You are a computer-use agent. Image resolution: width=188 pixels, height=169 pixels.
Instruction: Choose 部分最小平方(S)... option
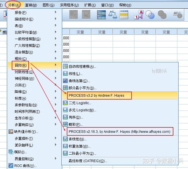pyautogui.click(x=120, y=88)
